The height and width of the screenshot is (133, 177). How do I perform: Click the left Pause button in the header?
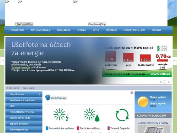click(x=24, y=24)
